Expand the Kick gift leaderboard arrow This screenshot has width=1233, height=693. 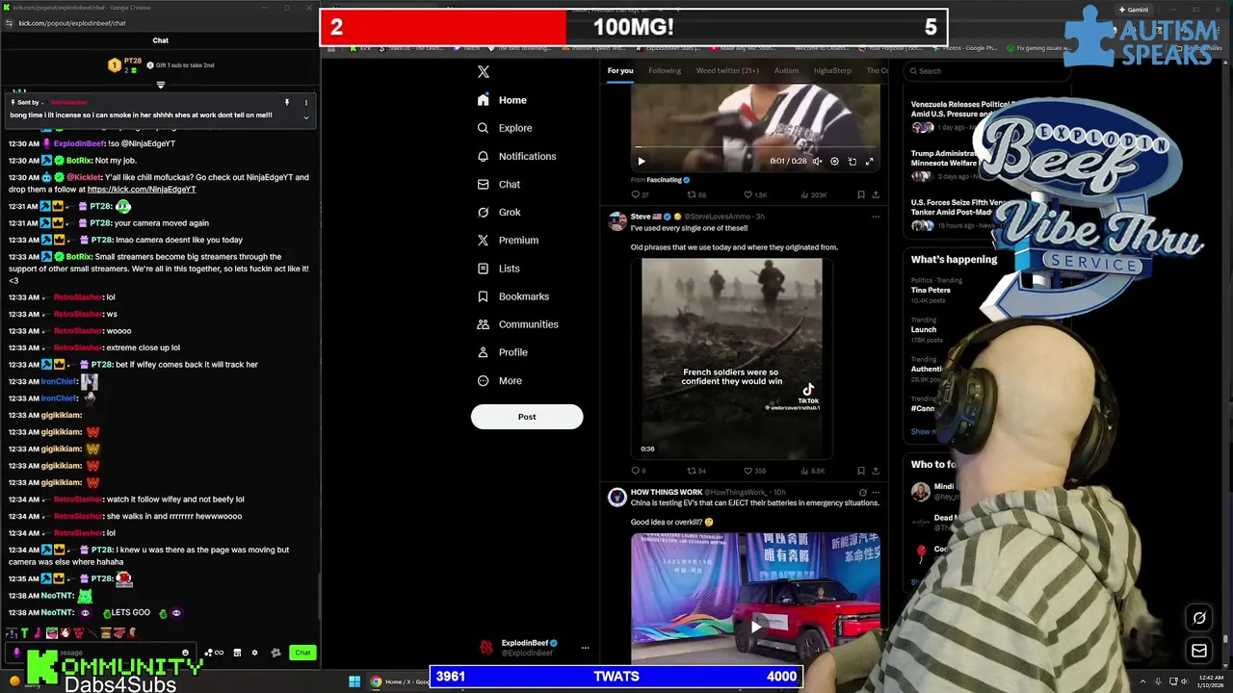coord(161,85)
